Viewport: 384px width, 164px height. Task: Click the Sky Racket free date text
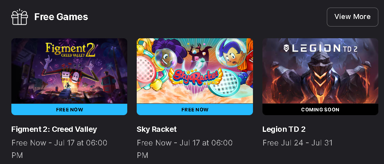185,149
